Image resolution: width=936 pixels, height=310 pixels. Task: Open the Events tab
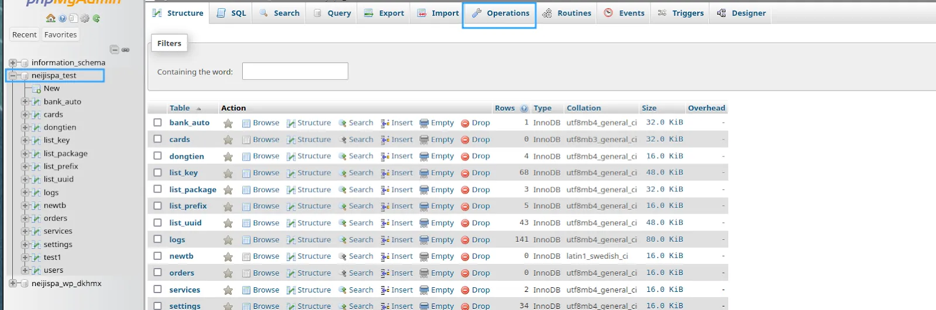624,13
